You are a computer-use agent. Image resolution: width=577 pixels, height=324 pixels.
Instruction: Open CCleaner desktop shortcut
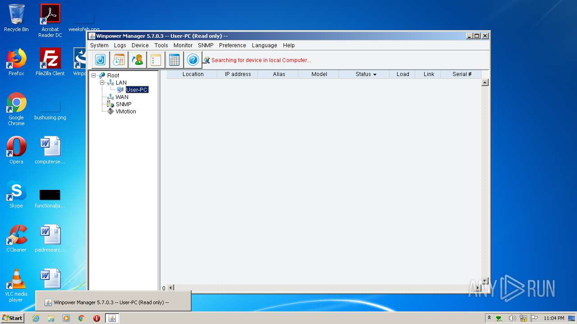point(16,238)
